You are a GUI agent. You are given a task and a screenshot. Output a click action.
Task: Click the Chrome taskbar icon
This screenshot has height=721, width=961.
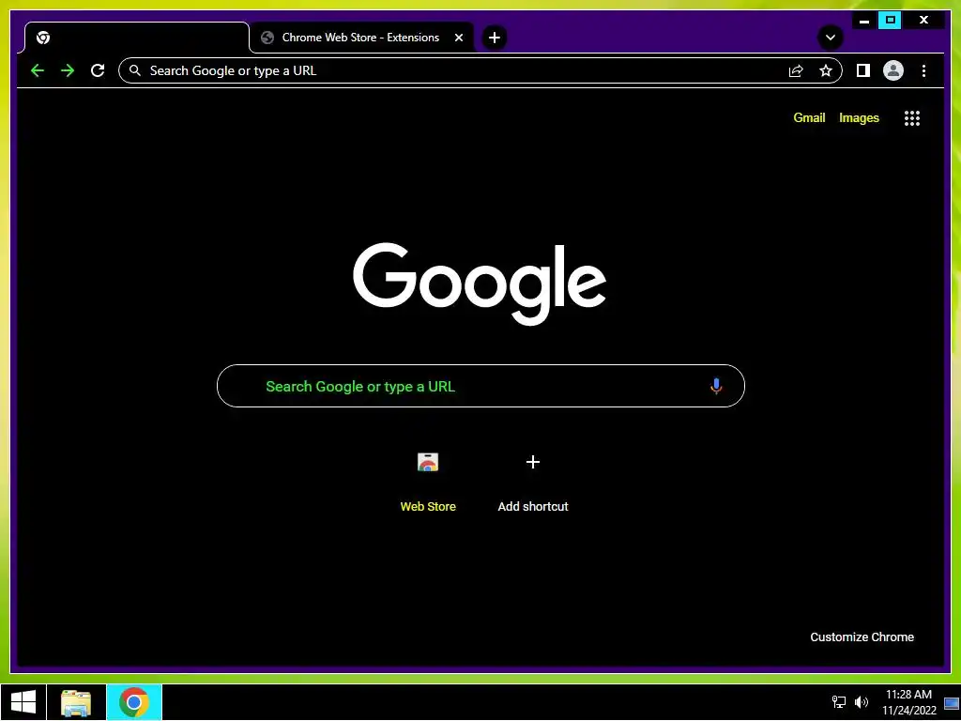click(x=134, y=702)
